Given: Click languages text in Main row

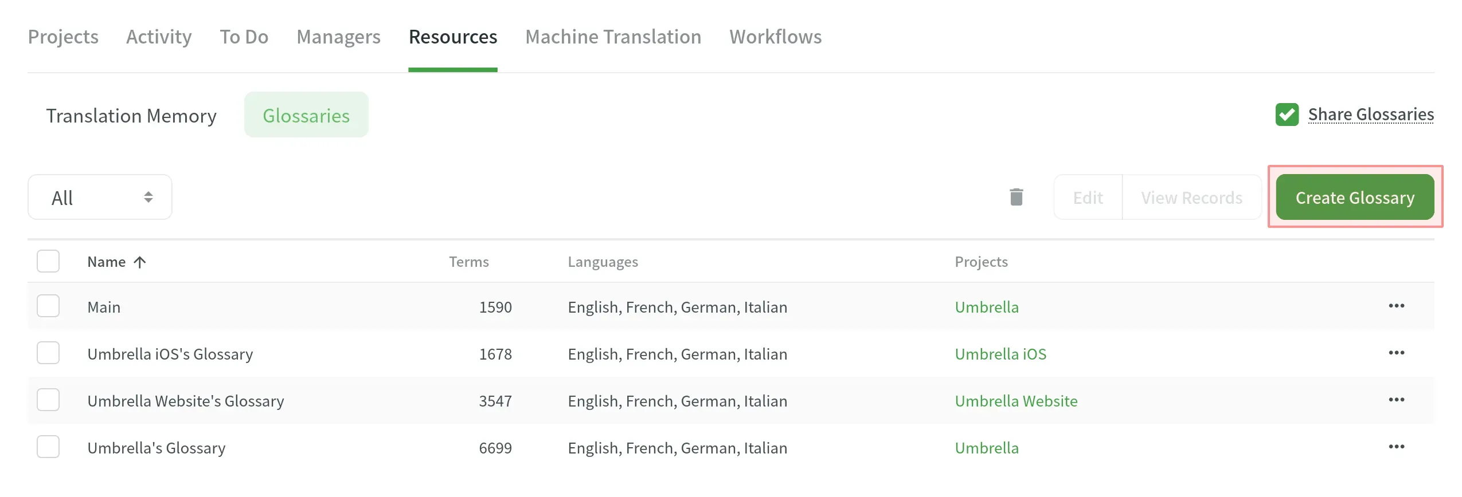Looking at the screenshot, I should (677, 307).
